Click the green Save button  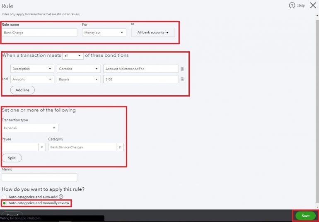(x=305, y=216)
